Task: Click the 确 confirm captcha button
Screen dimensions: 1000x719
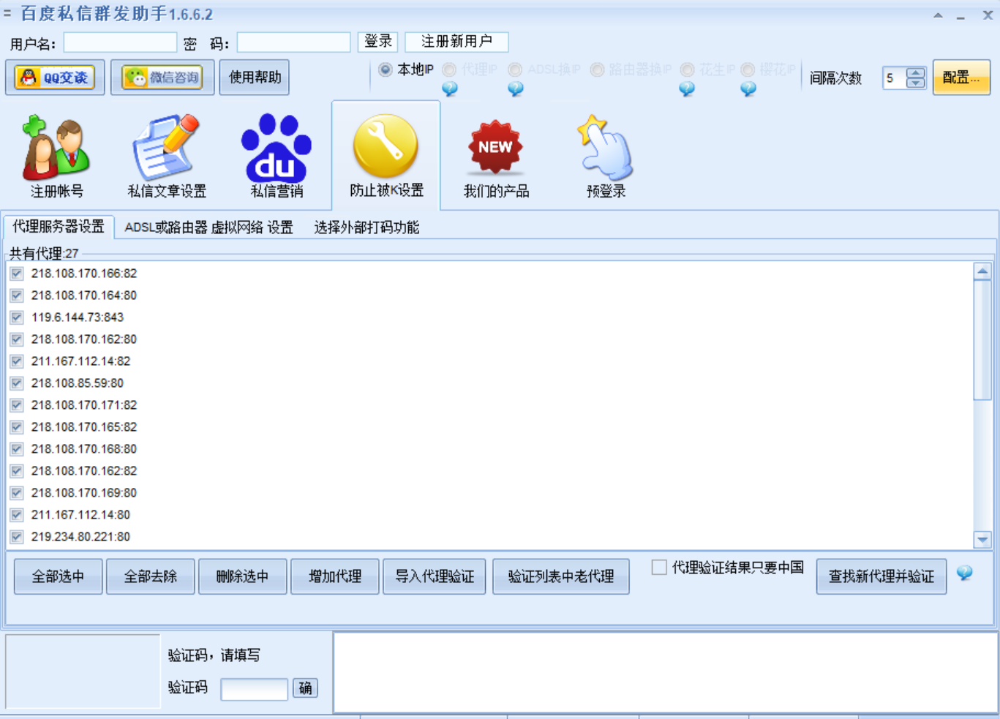Action: pyautogui.click(x=305, y=688)
